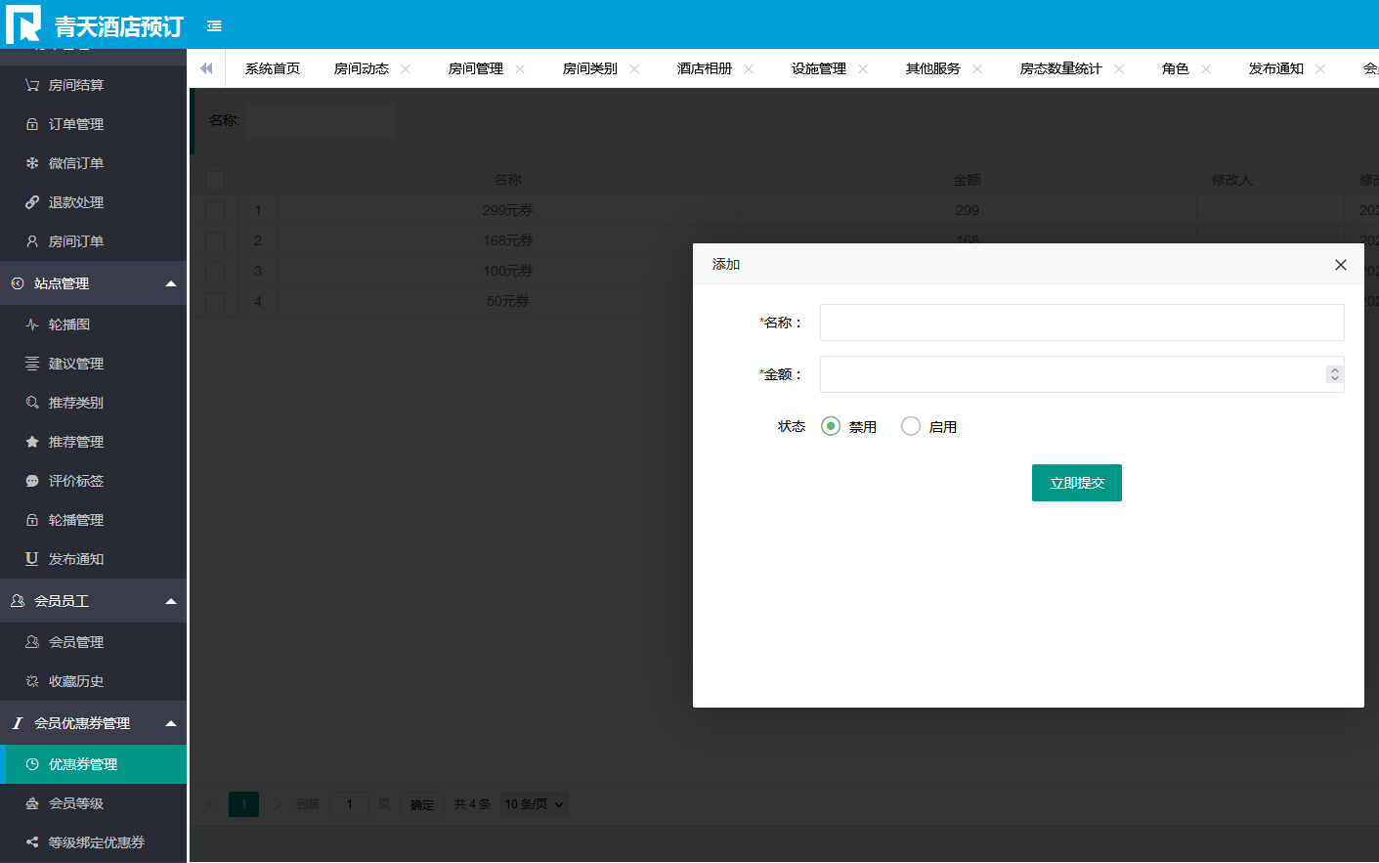Switch to the 发布通知 tab
1379x863 pixels.
1276,68
